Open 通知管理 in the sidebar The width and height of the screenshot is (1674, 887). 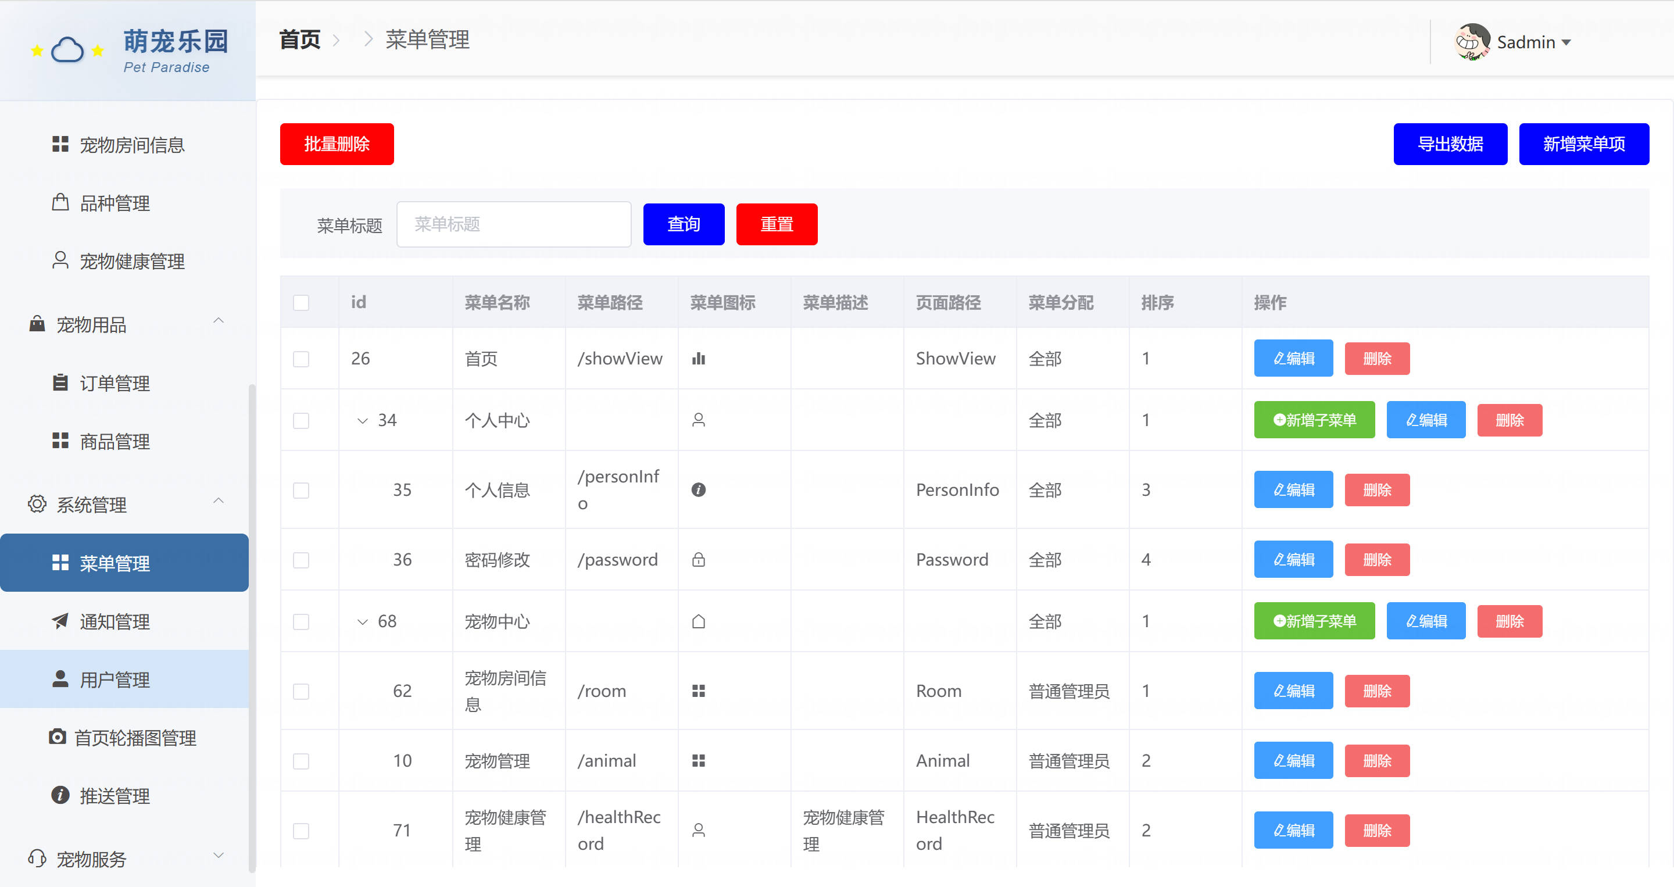click(124, 621)
